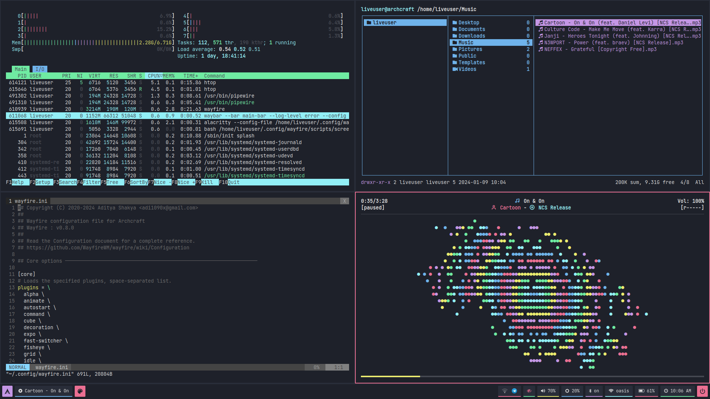Open the Telegram tray icon
Viewport: 710px width, 399px height.
click(514, 391)
